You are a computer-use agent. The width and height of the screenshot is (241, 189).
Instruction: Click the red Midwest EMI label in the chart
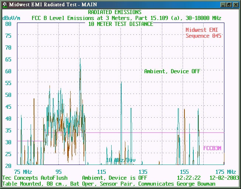pyautogui.click(x=203, y=30)
